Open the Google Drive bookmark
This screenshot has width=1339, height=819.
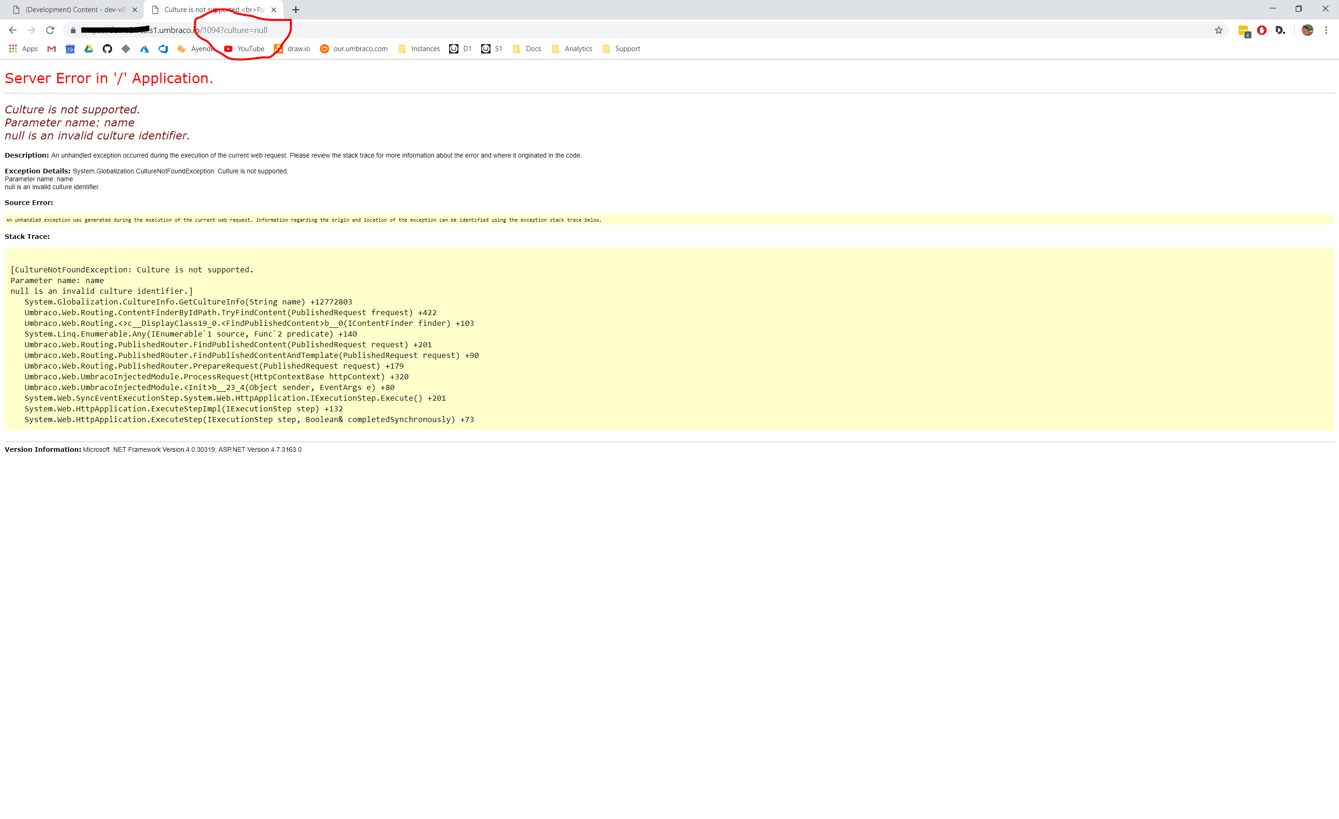(89, 48)
